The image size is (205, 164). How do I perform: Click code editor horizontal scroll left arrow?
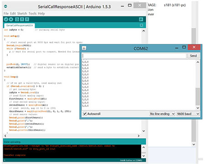(5, 136)
